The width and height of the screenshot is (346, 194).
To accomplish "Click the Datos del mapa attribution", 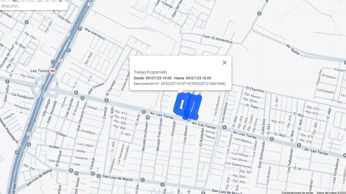I will [x=331, y=193].
